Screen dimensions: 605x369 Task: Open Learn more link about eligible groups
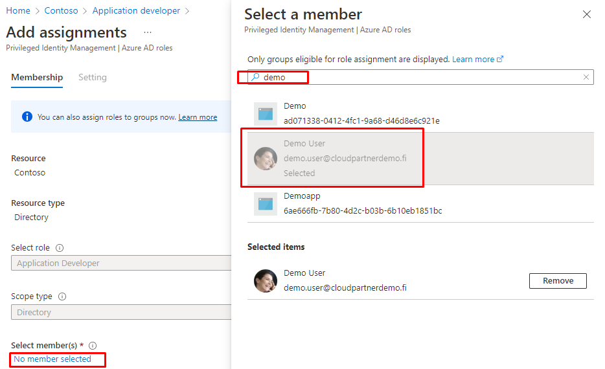tap(474, 59)
